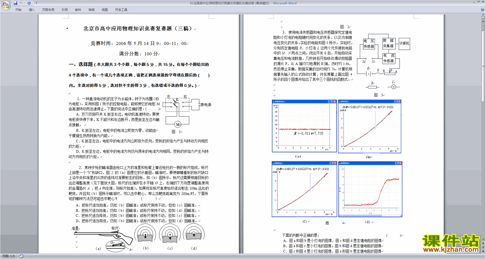Open the 页面布局 ribbon tab
Image resolution: width=485 pixels, height=259 pixels.
[x=48, y=10]
